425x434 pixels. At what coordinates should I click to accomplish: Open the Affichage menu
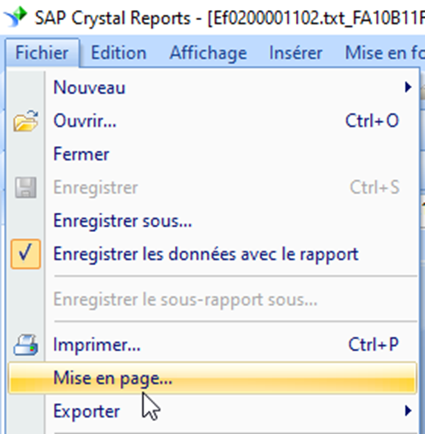[x=208, y=52]
